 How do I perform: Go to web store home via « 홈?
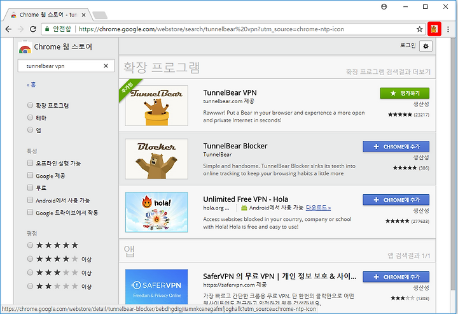[31, 85]
